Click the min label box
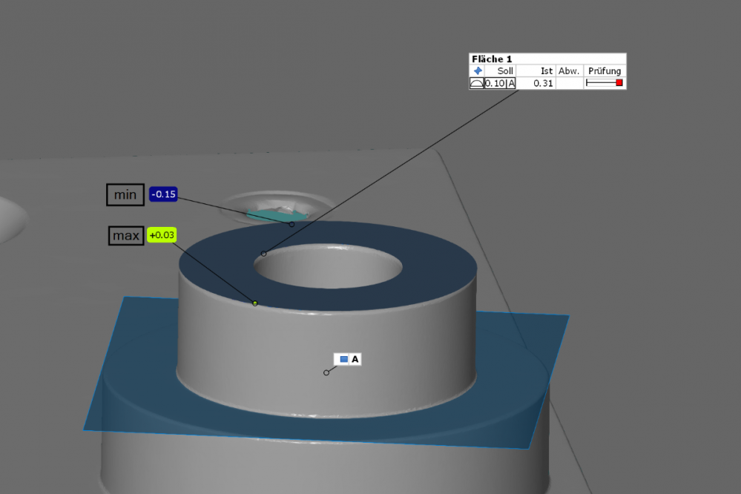Screen dimensions: 741x494 click(x=125, y=194)
